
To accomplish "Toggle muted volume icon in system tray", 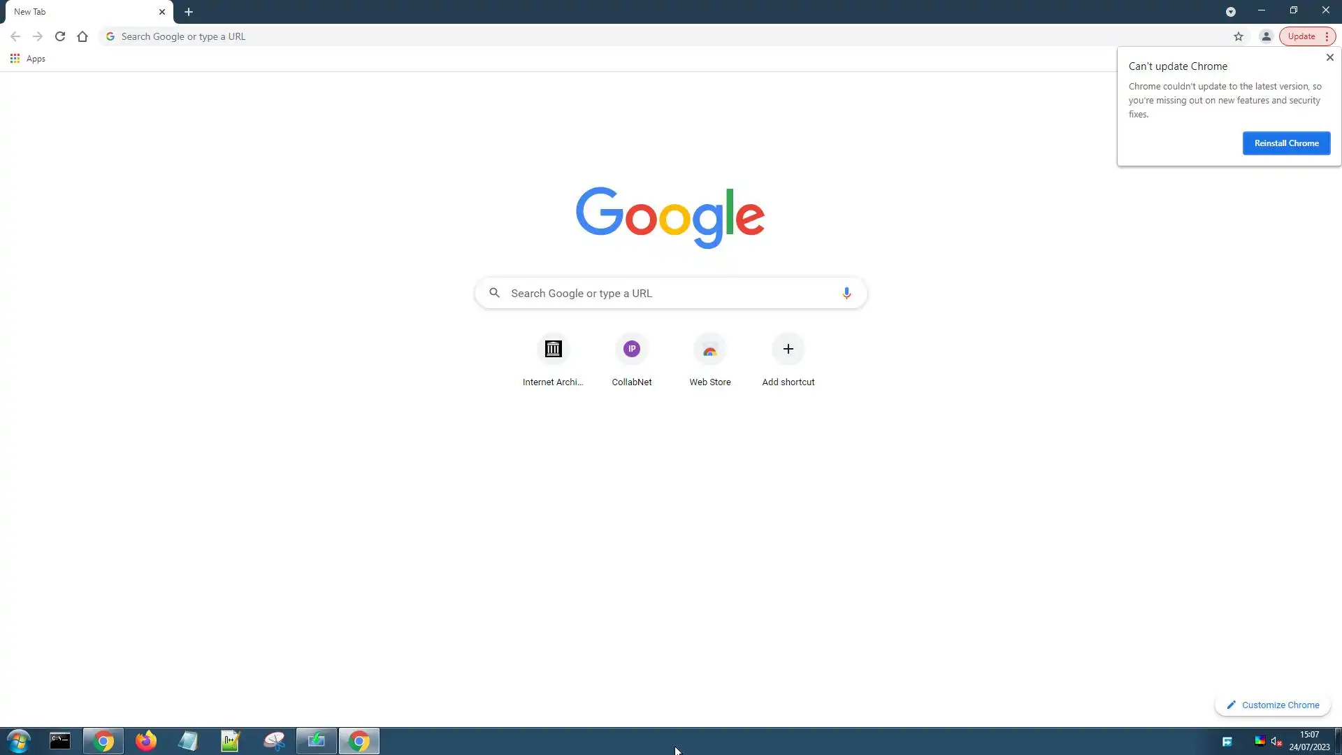I will [1276, 741].
